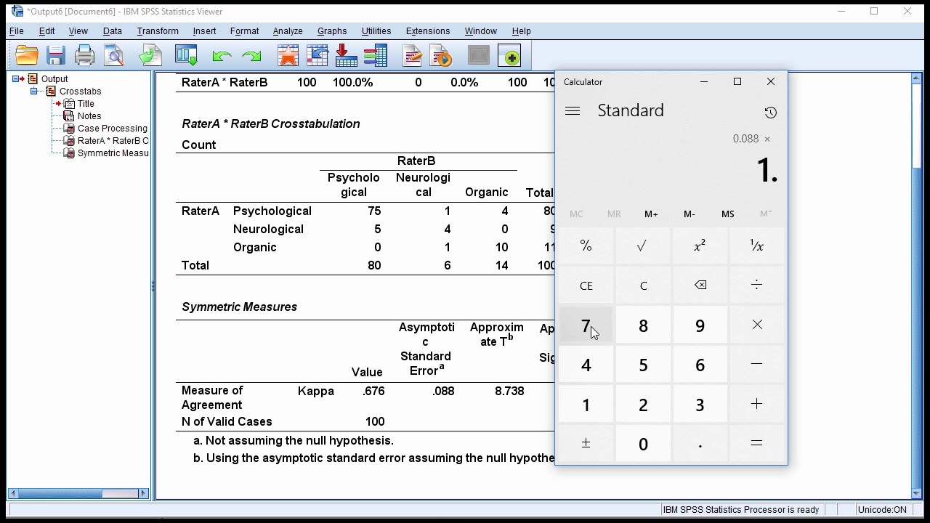Click the Export output toolbar icon
The image size is (930, 523).
tap(150, 56)
